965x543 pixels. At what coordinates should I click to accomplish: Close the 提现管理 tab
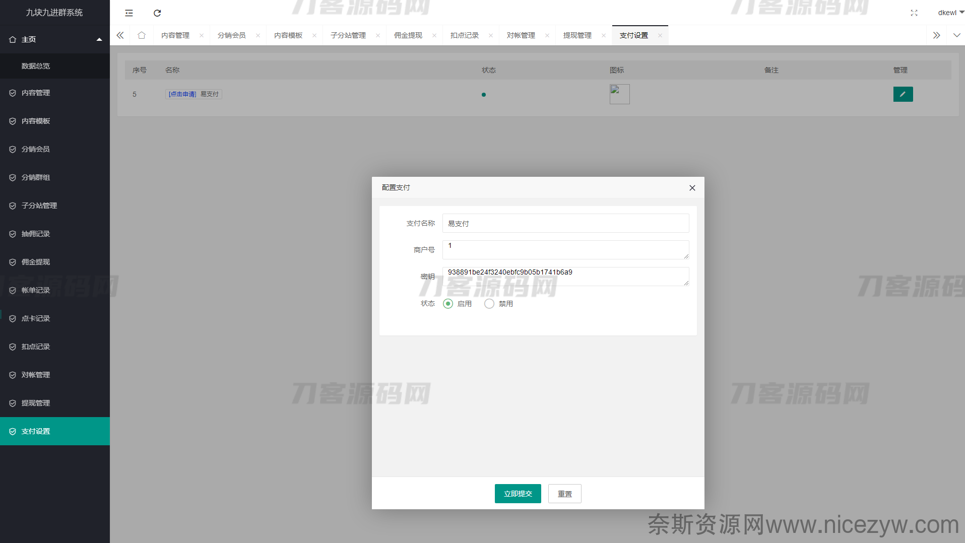tap(604, 35)
